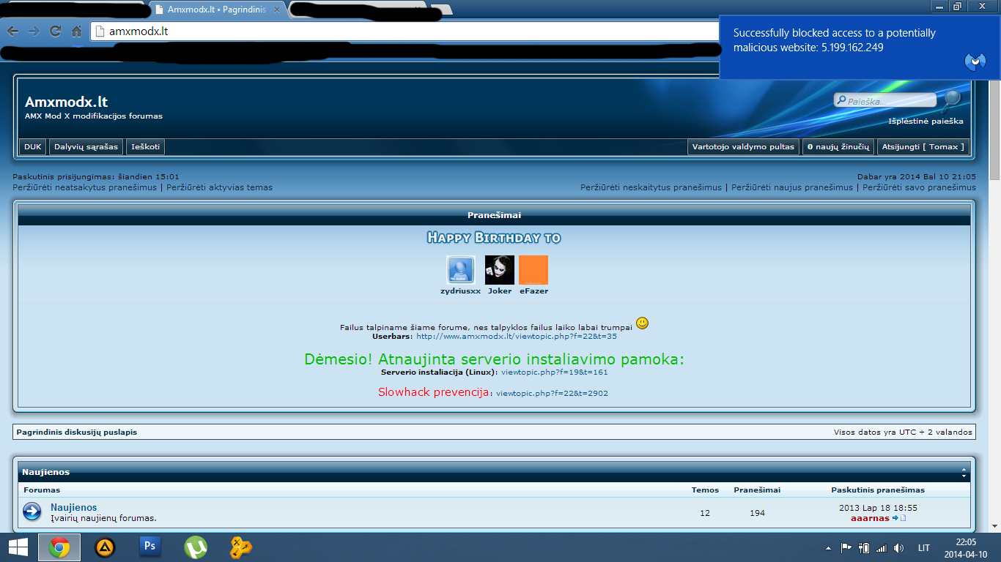Open Joker profile name link
Image resolution: width=1001 pixels, height=562 pixels.
click(500, 291)
